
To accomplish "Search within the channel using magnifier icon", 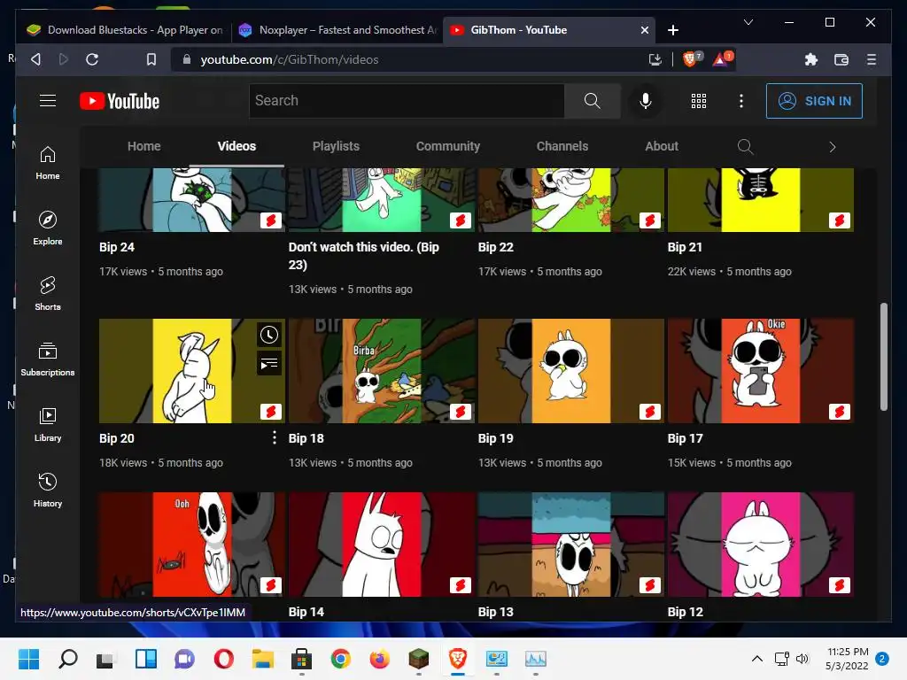I will [745, 146].
